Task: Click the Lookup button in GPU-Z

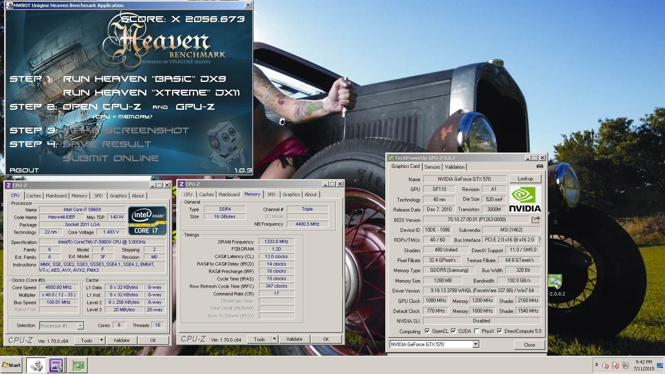Action: [x=525, y=179]
